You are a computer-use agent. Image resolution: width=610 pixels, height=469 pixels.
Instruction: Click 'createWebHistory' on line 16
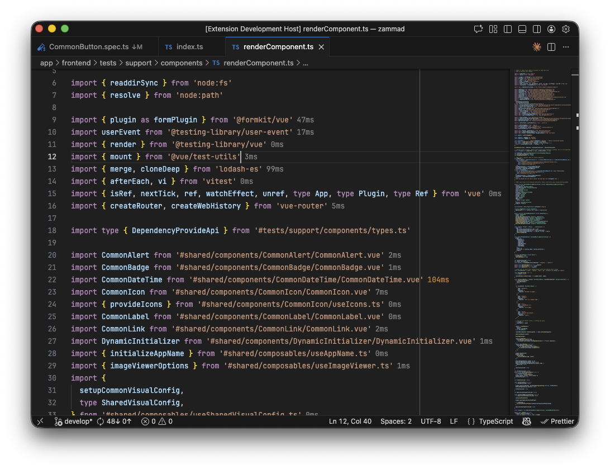[x=206, y=206]
